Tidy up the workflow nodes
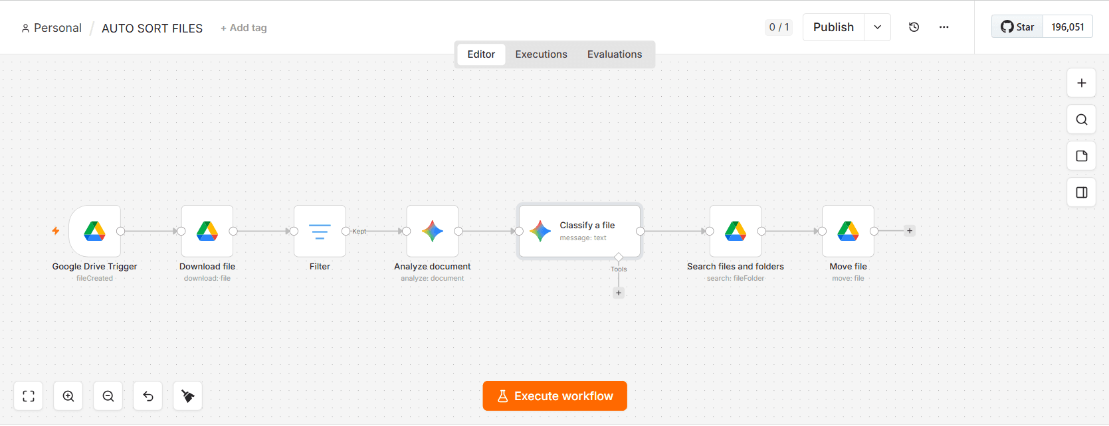 (188, 396)
